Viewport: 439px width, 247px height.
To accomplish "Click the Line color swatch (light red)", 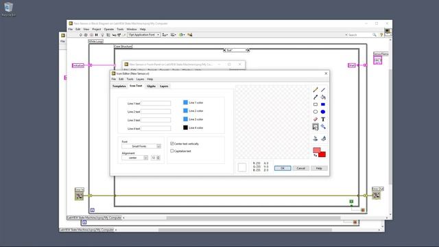I will pyautogui.click(x=316, y=150).
